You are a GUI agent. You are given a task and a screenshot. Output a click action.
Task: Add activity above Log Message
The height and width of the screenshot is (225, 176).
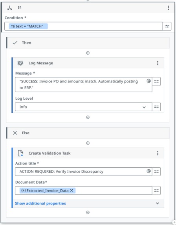coord(88,53)
